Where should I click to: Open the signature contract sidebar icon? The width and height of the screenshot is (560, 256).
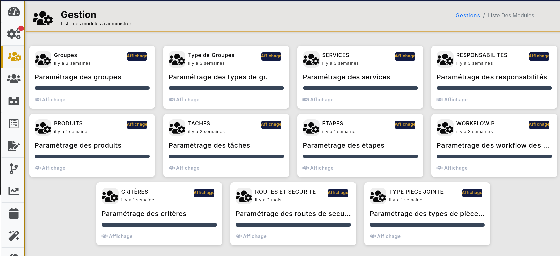pos(14,146)
